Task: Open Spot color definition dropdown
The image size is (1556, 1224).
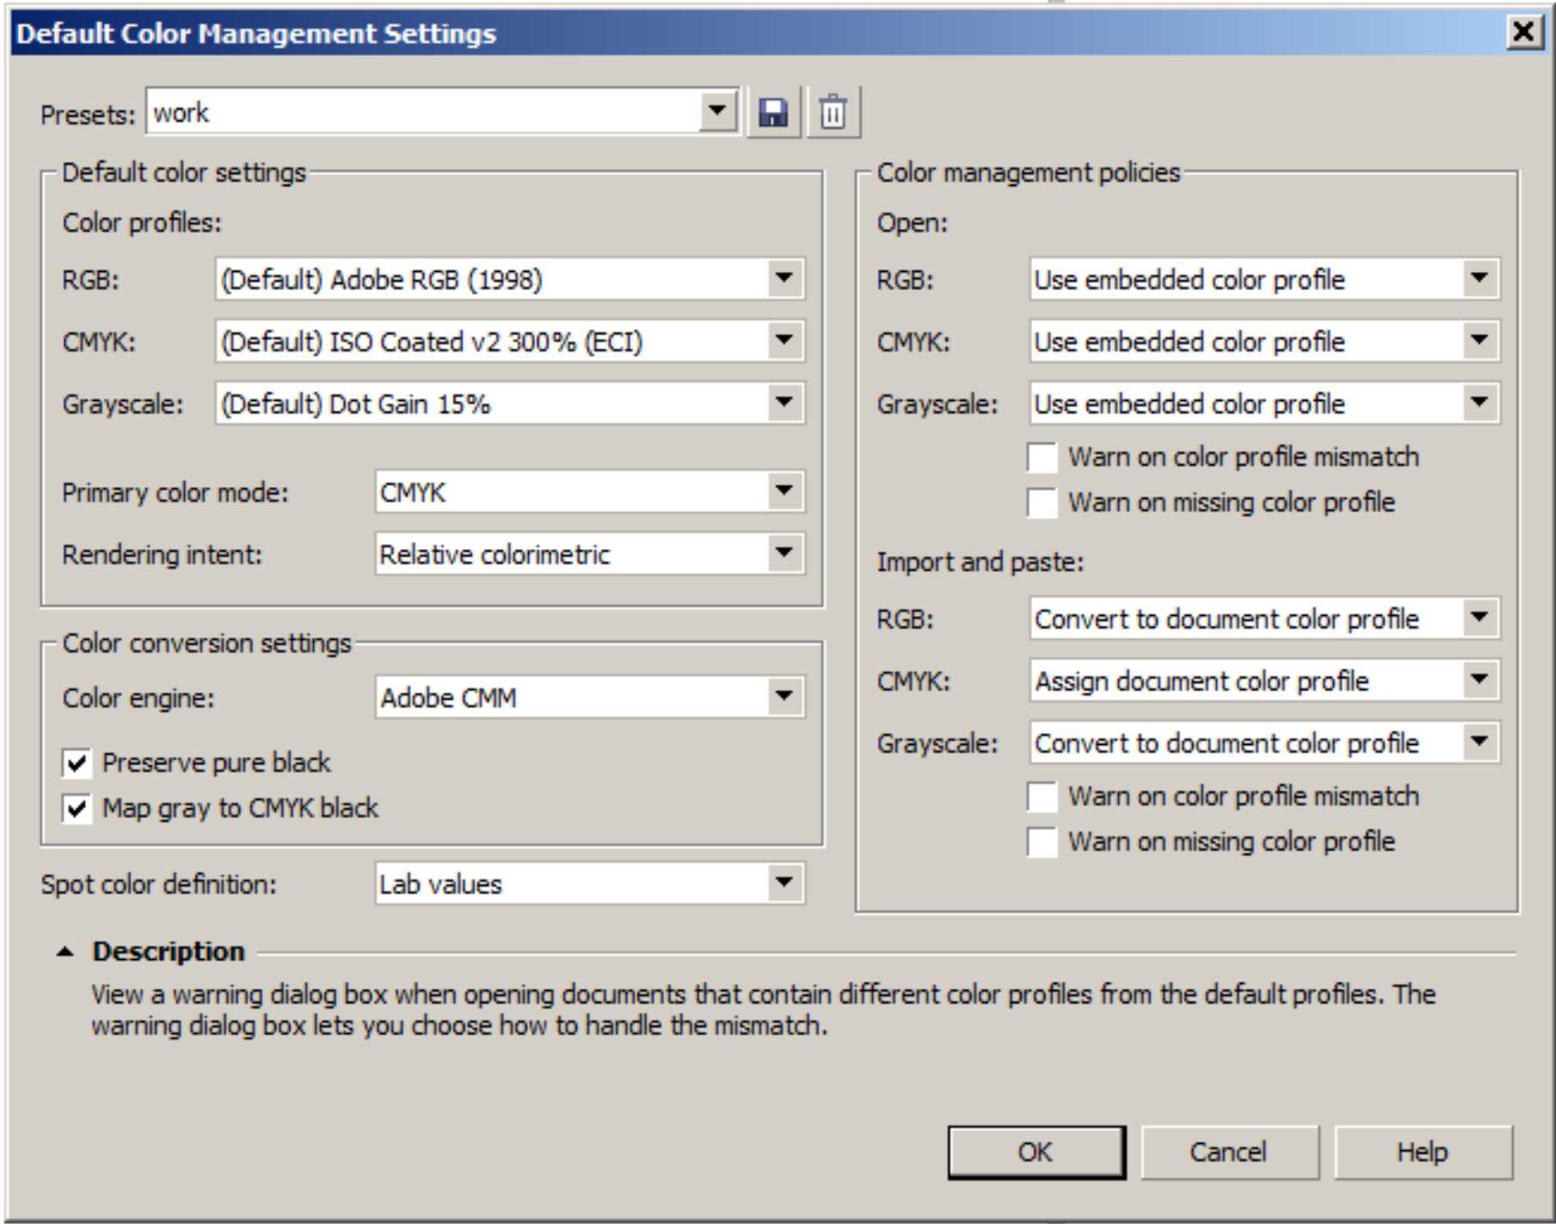Action: 784,883
